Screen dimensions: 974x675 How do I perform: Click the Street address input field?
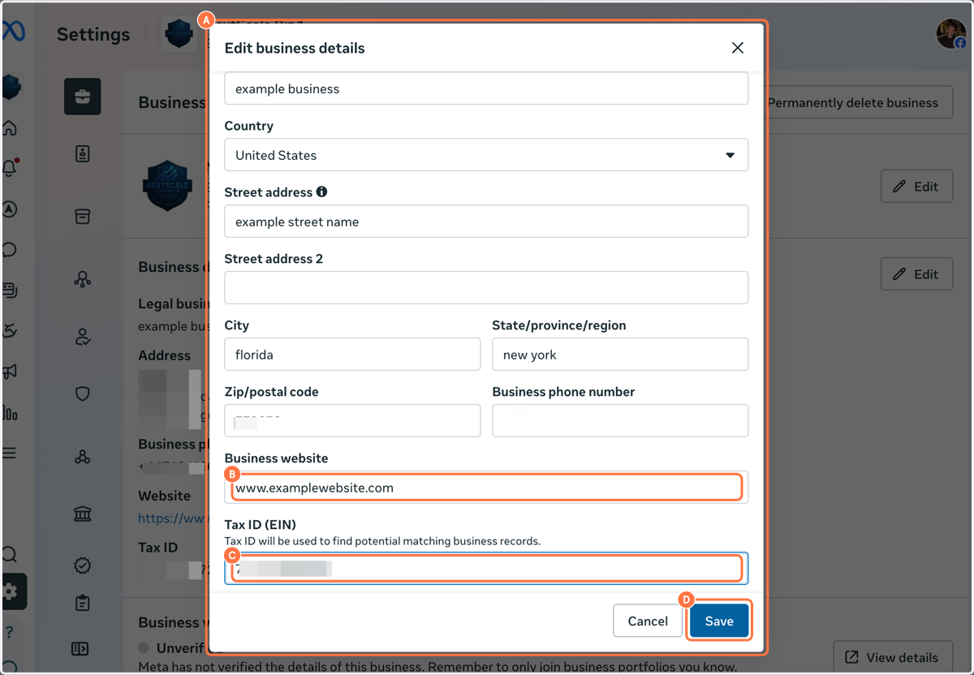486,221
